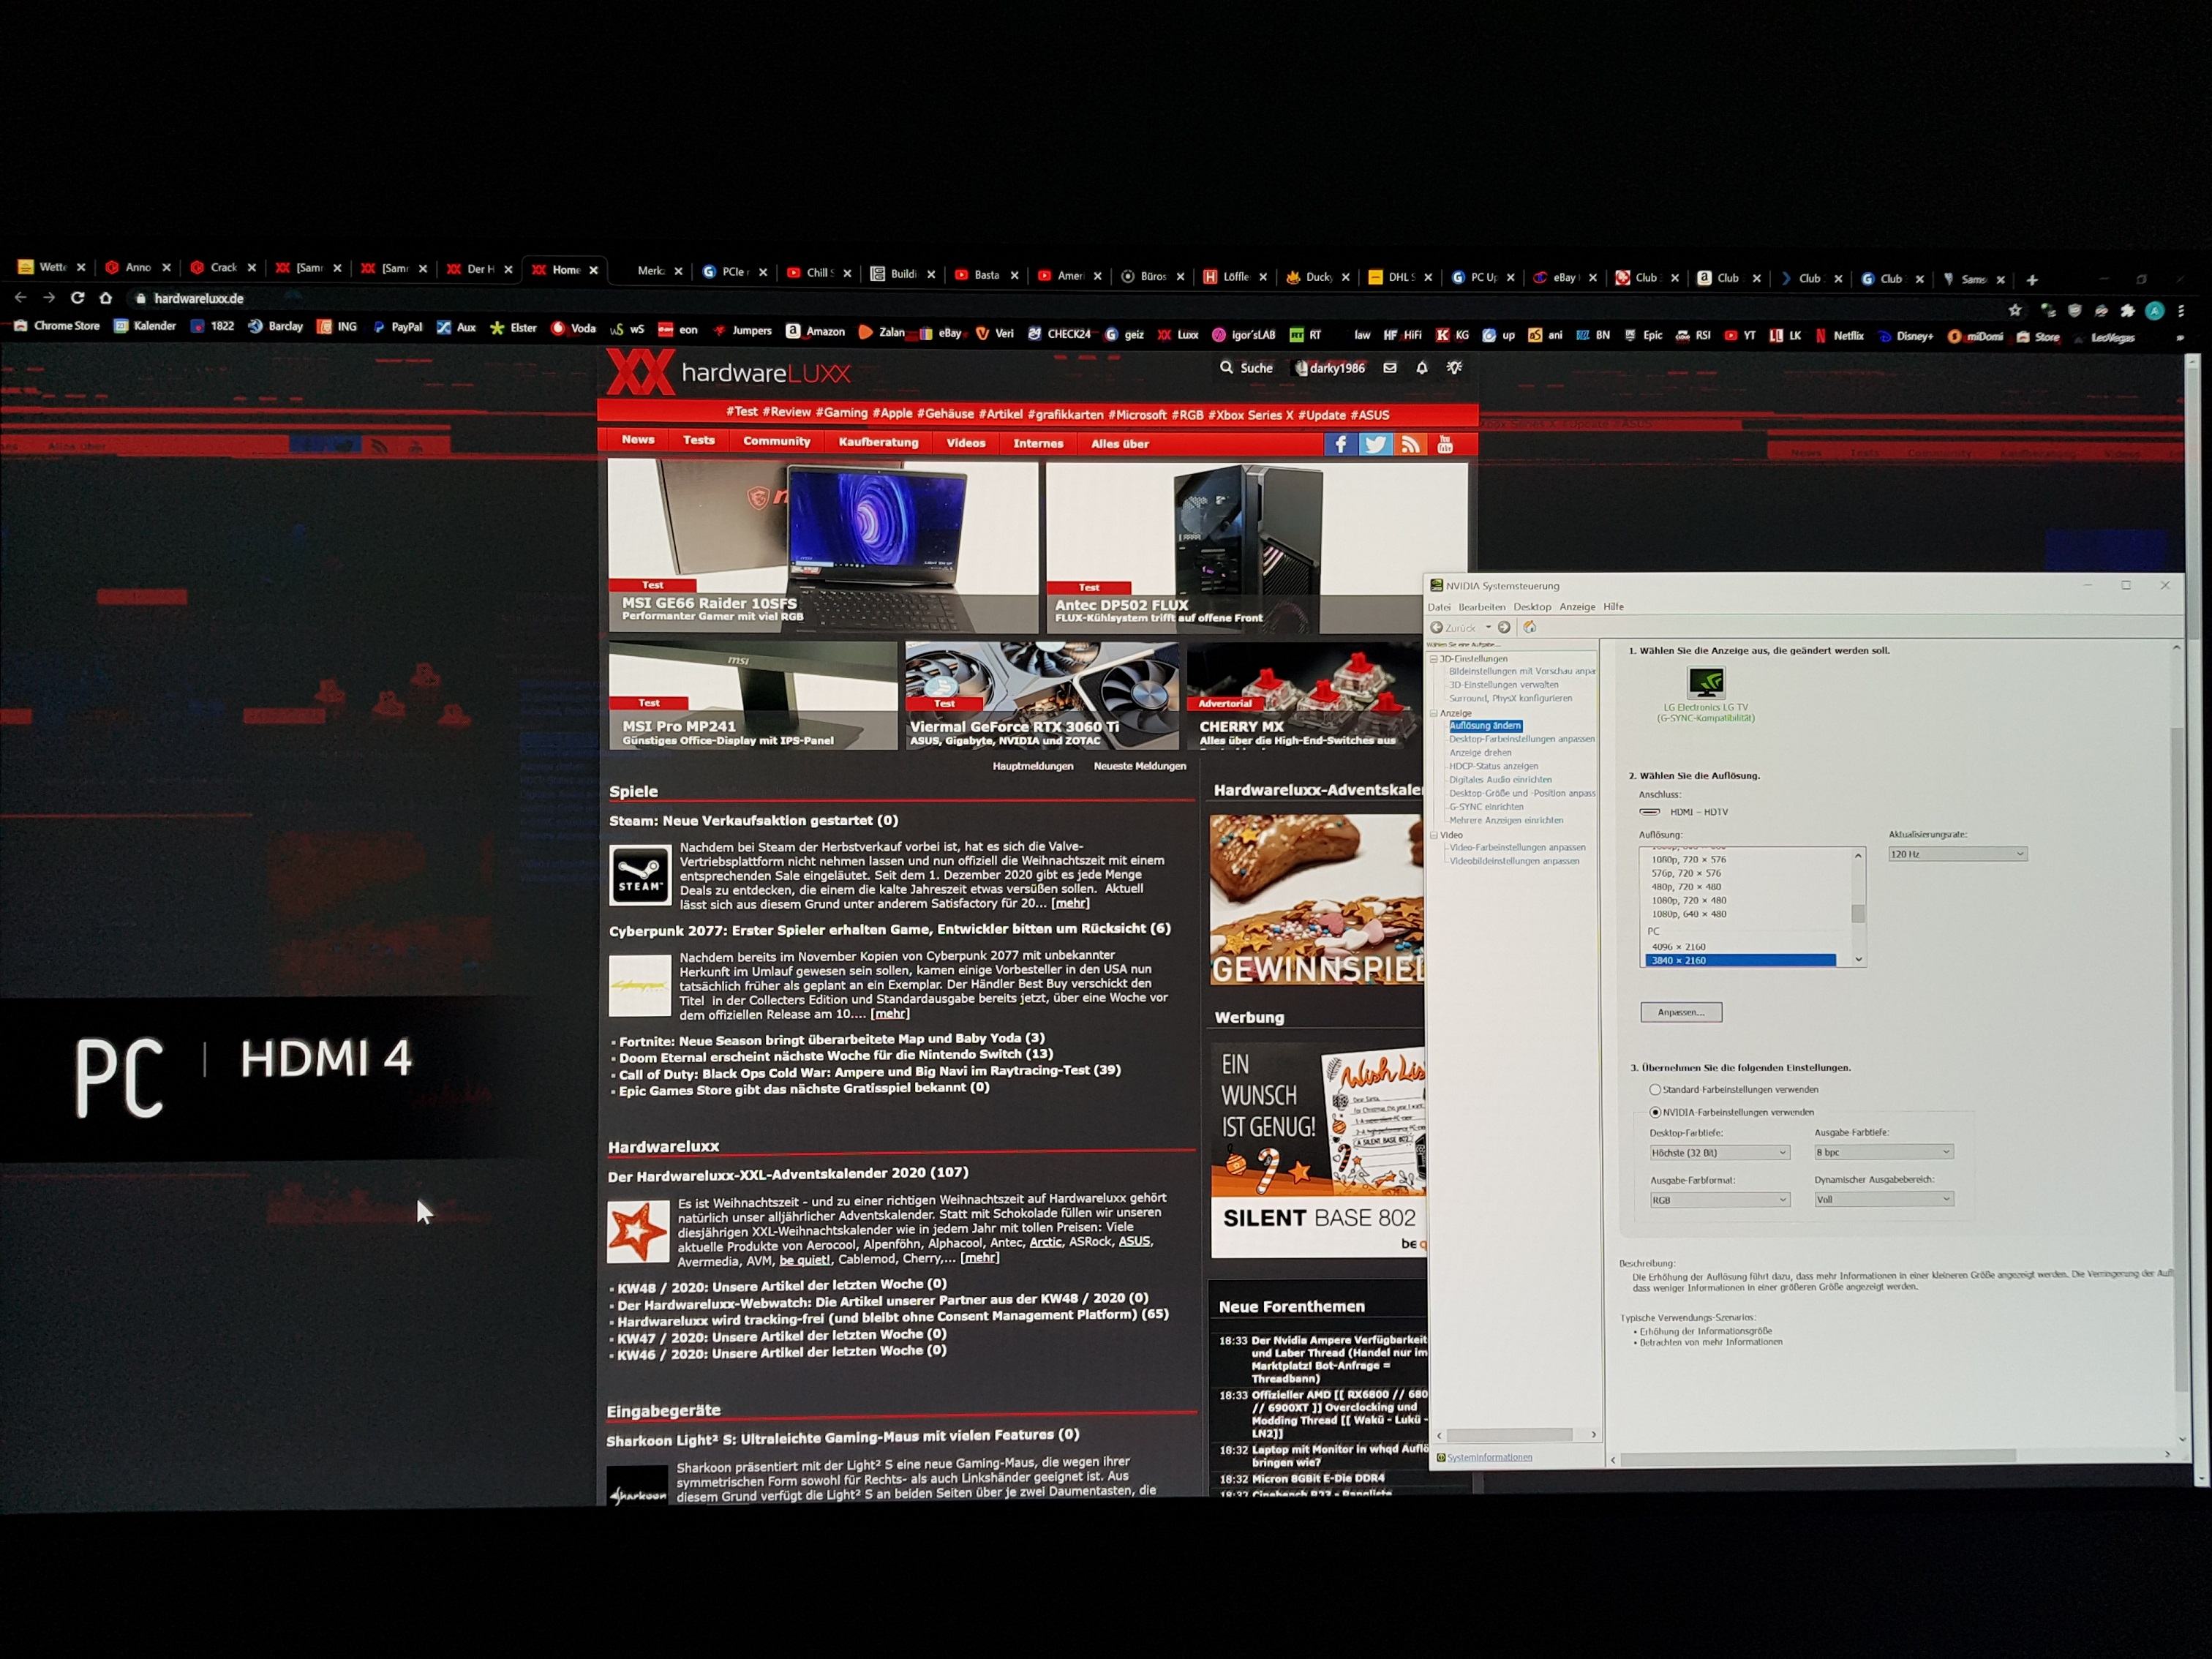2212x1659 pixels.
Task: Reload the hardwareluxx page in Chrome
Action: (x=77, y=298)
